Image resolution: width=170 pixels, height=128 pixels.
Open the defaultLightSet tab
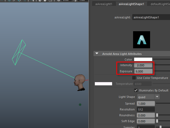pos(160,4)
